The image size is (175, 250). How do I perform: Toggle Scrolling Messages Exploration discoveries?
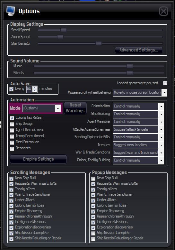[x=11, y=228]
